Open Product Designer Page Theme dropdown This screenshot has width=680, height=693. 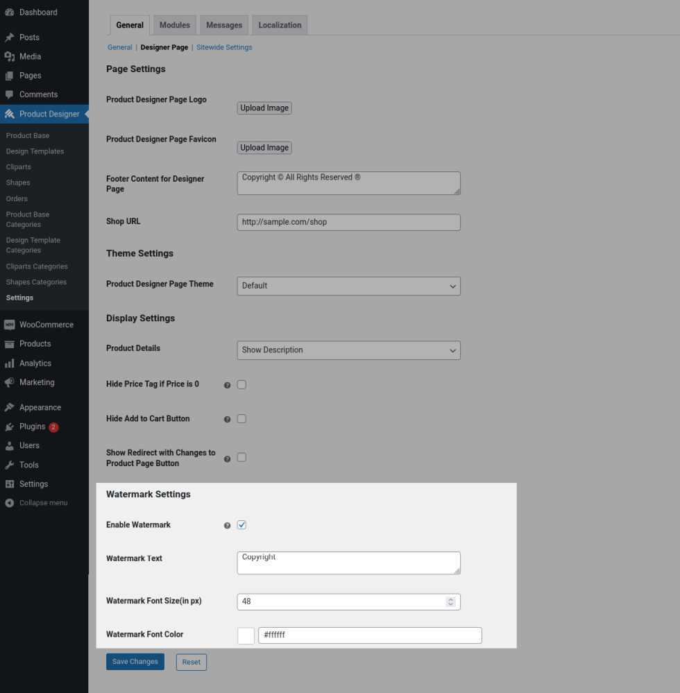pyautogui.click(x=348, y=286)
